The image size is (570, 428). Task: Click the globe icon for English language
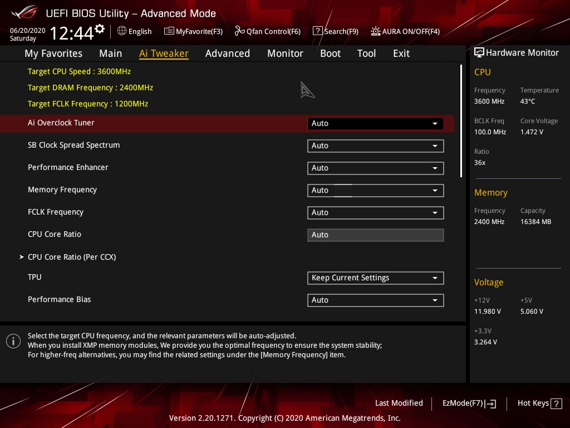(x=122, y=31)
